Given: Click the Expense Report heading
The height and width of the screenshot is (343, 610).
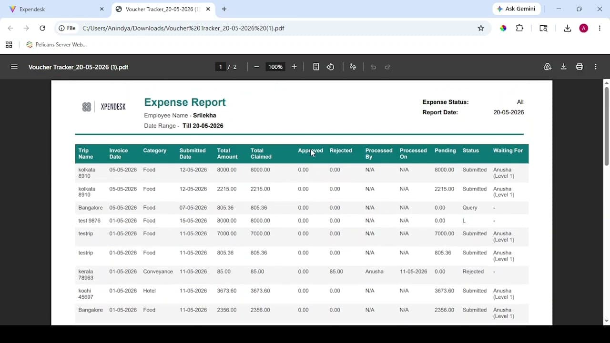Looking at the screenshot, I should click(185, 102).
